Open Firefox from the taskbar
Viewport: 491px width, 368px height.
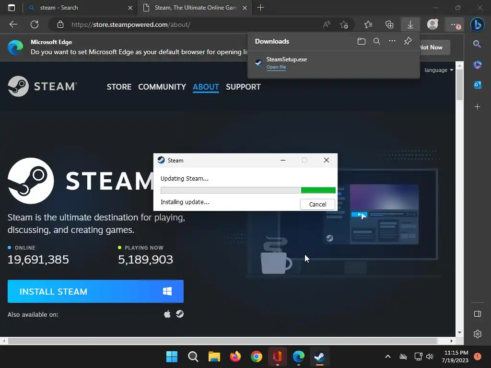pyautogui.click(x=235, y=356)
